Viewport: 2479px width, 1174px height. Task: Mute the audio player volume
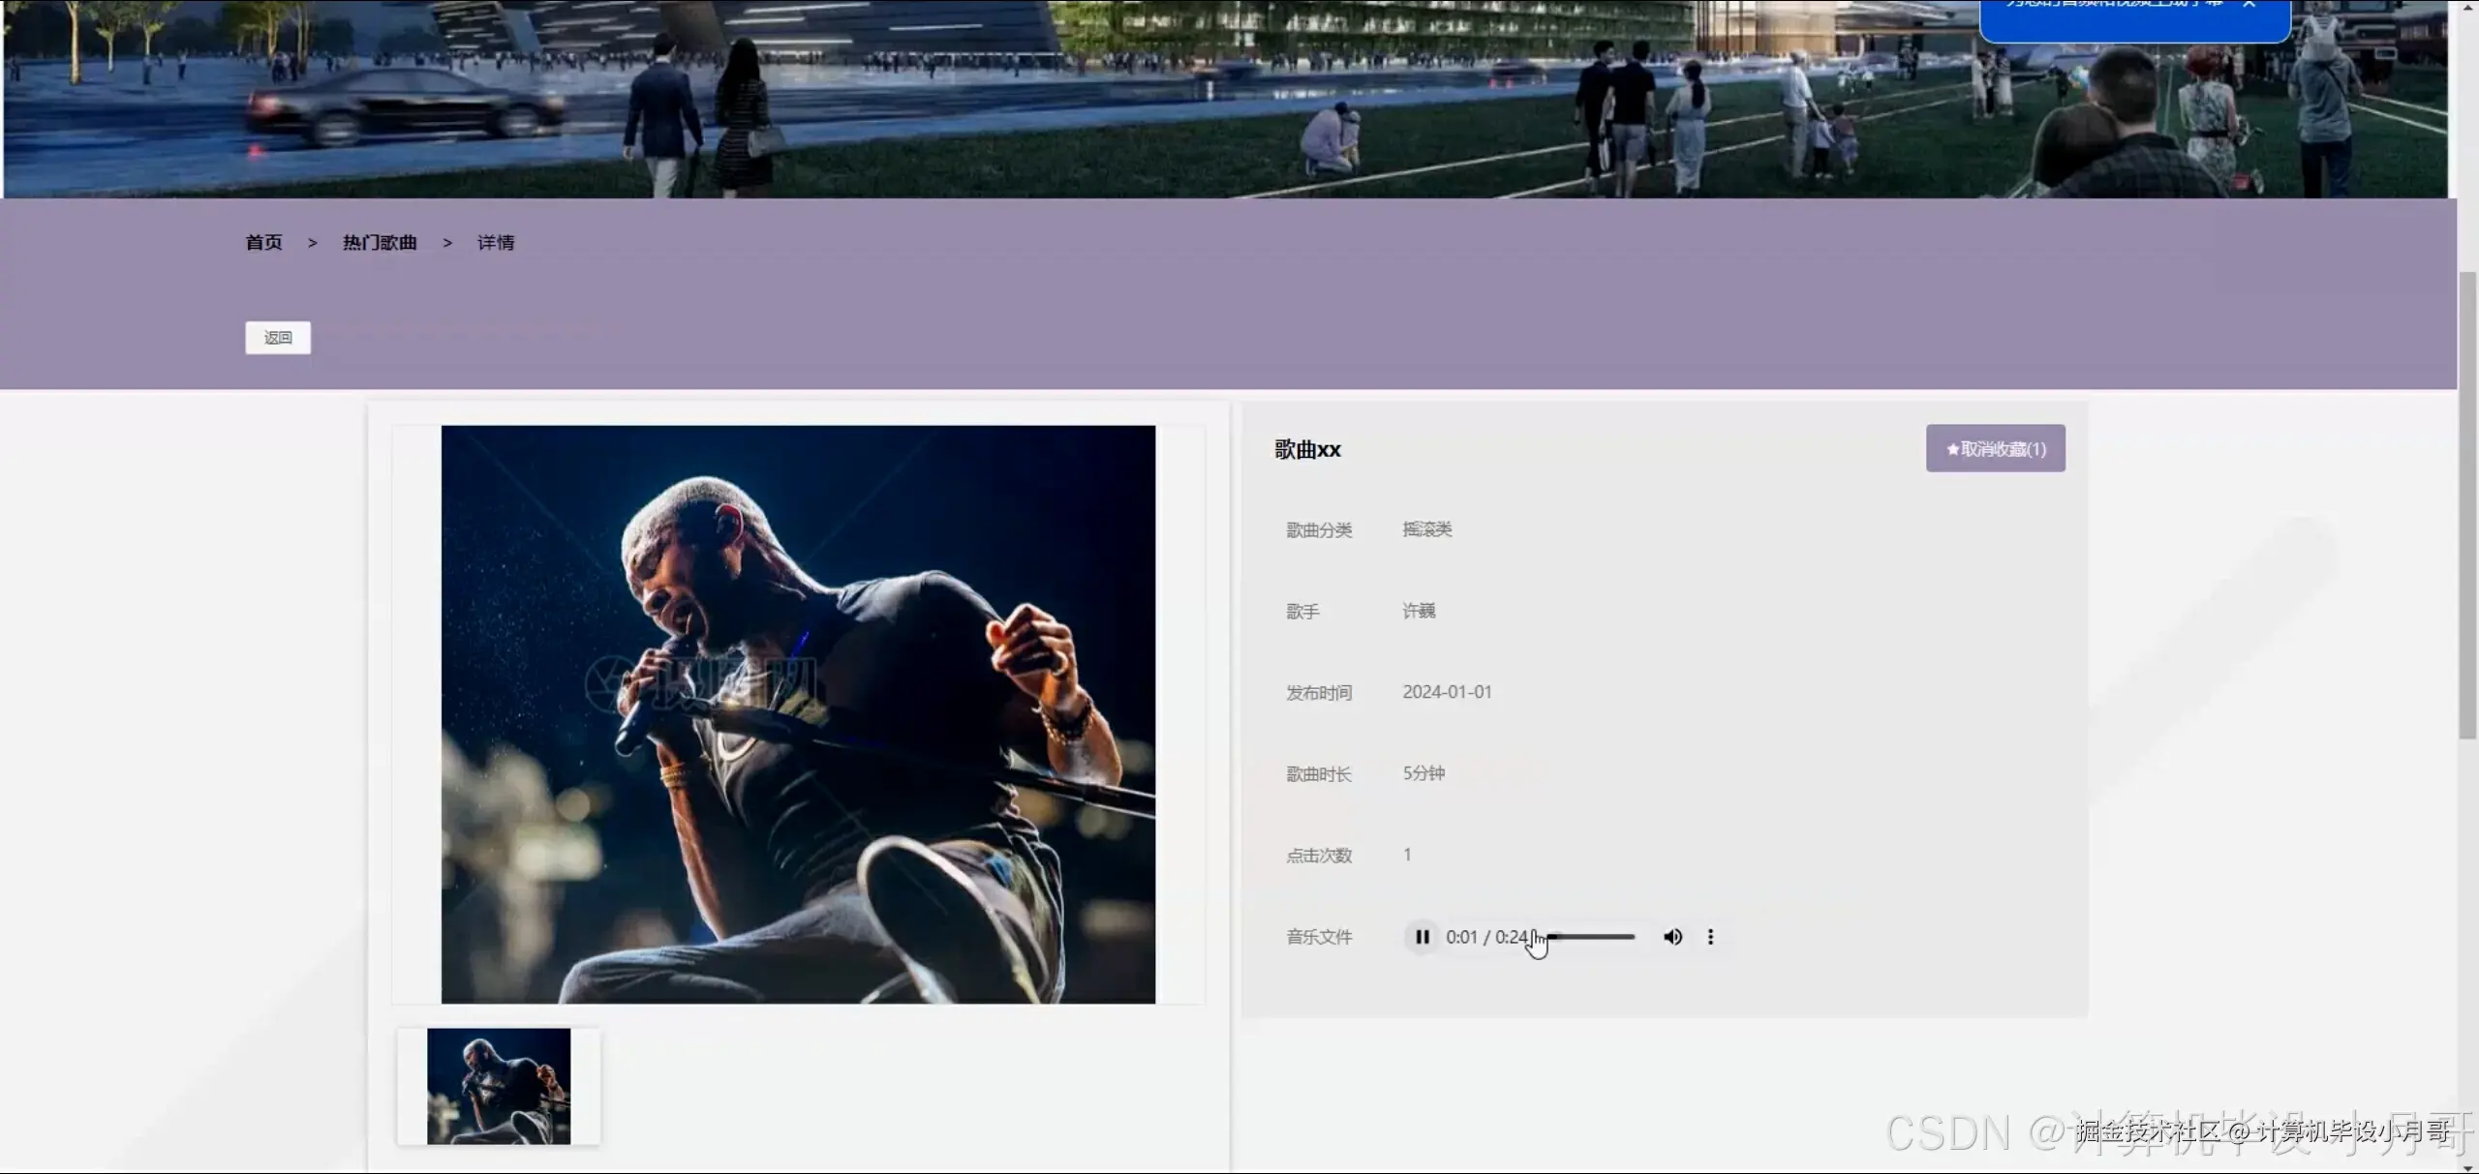click(x=1672, y=937)
